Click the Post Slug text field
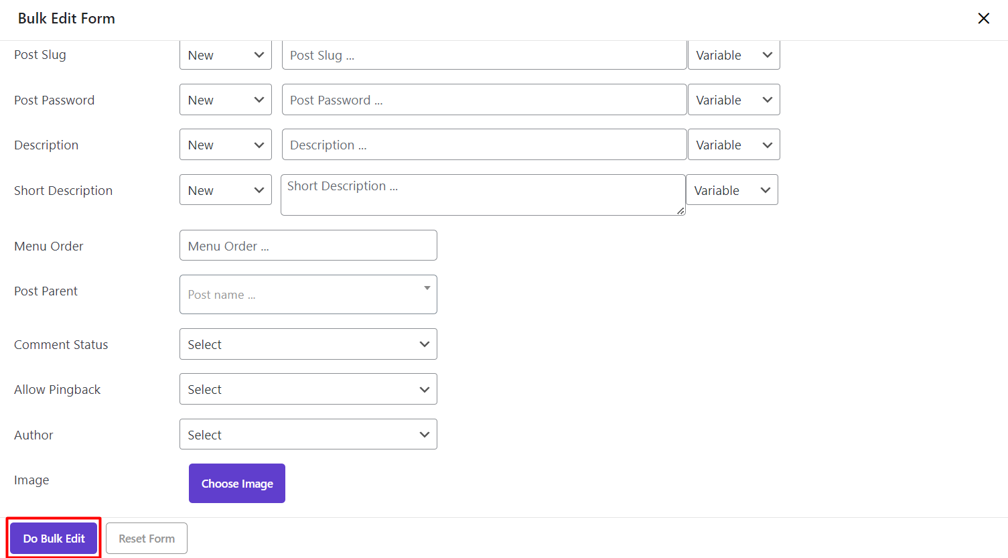This screenshot has width=1008, height=558. [x=484, y=55]
